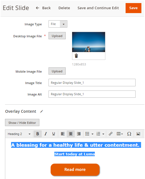Open the Heading 2 format dropdown
The image size is (145, 179).
pyautogui.click(x=19, y=134)
